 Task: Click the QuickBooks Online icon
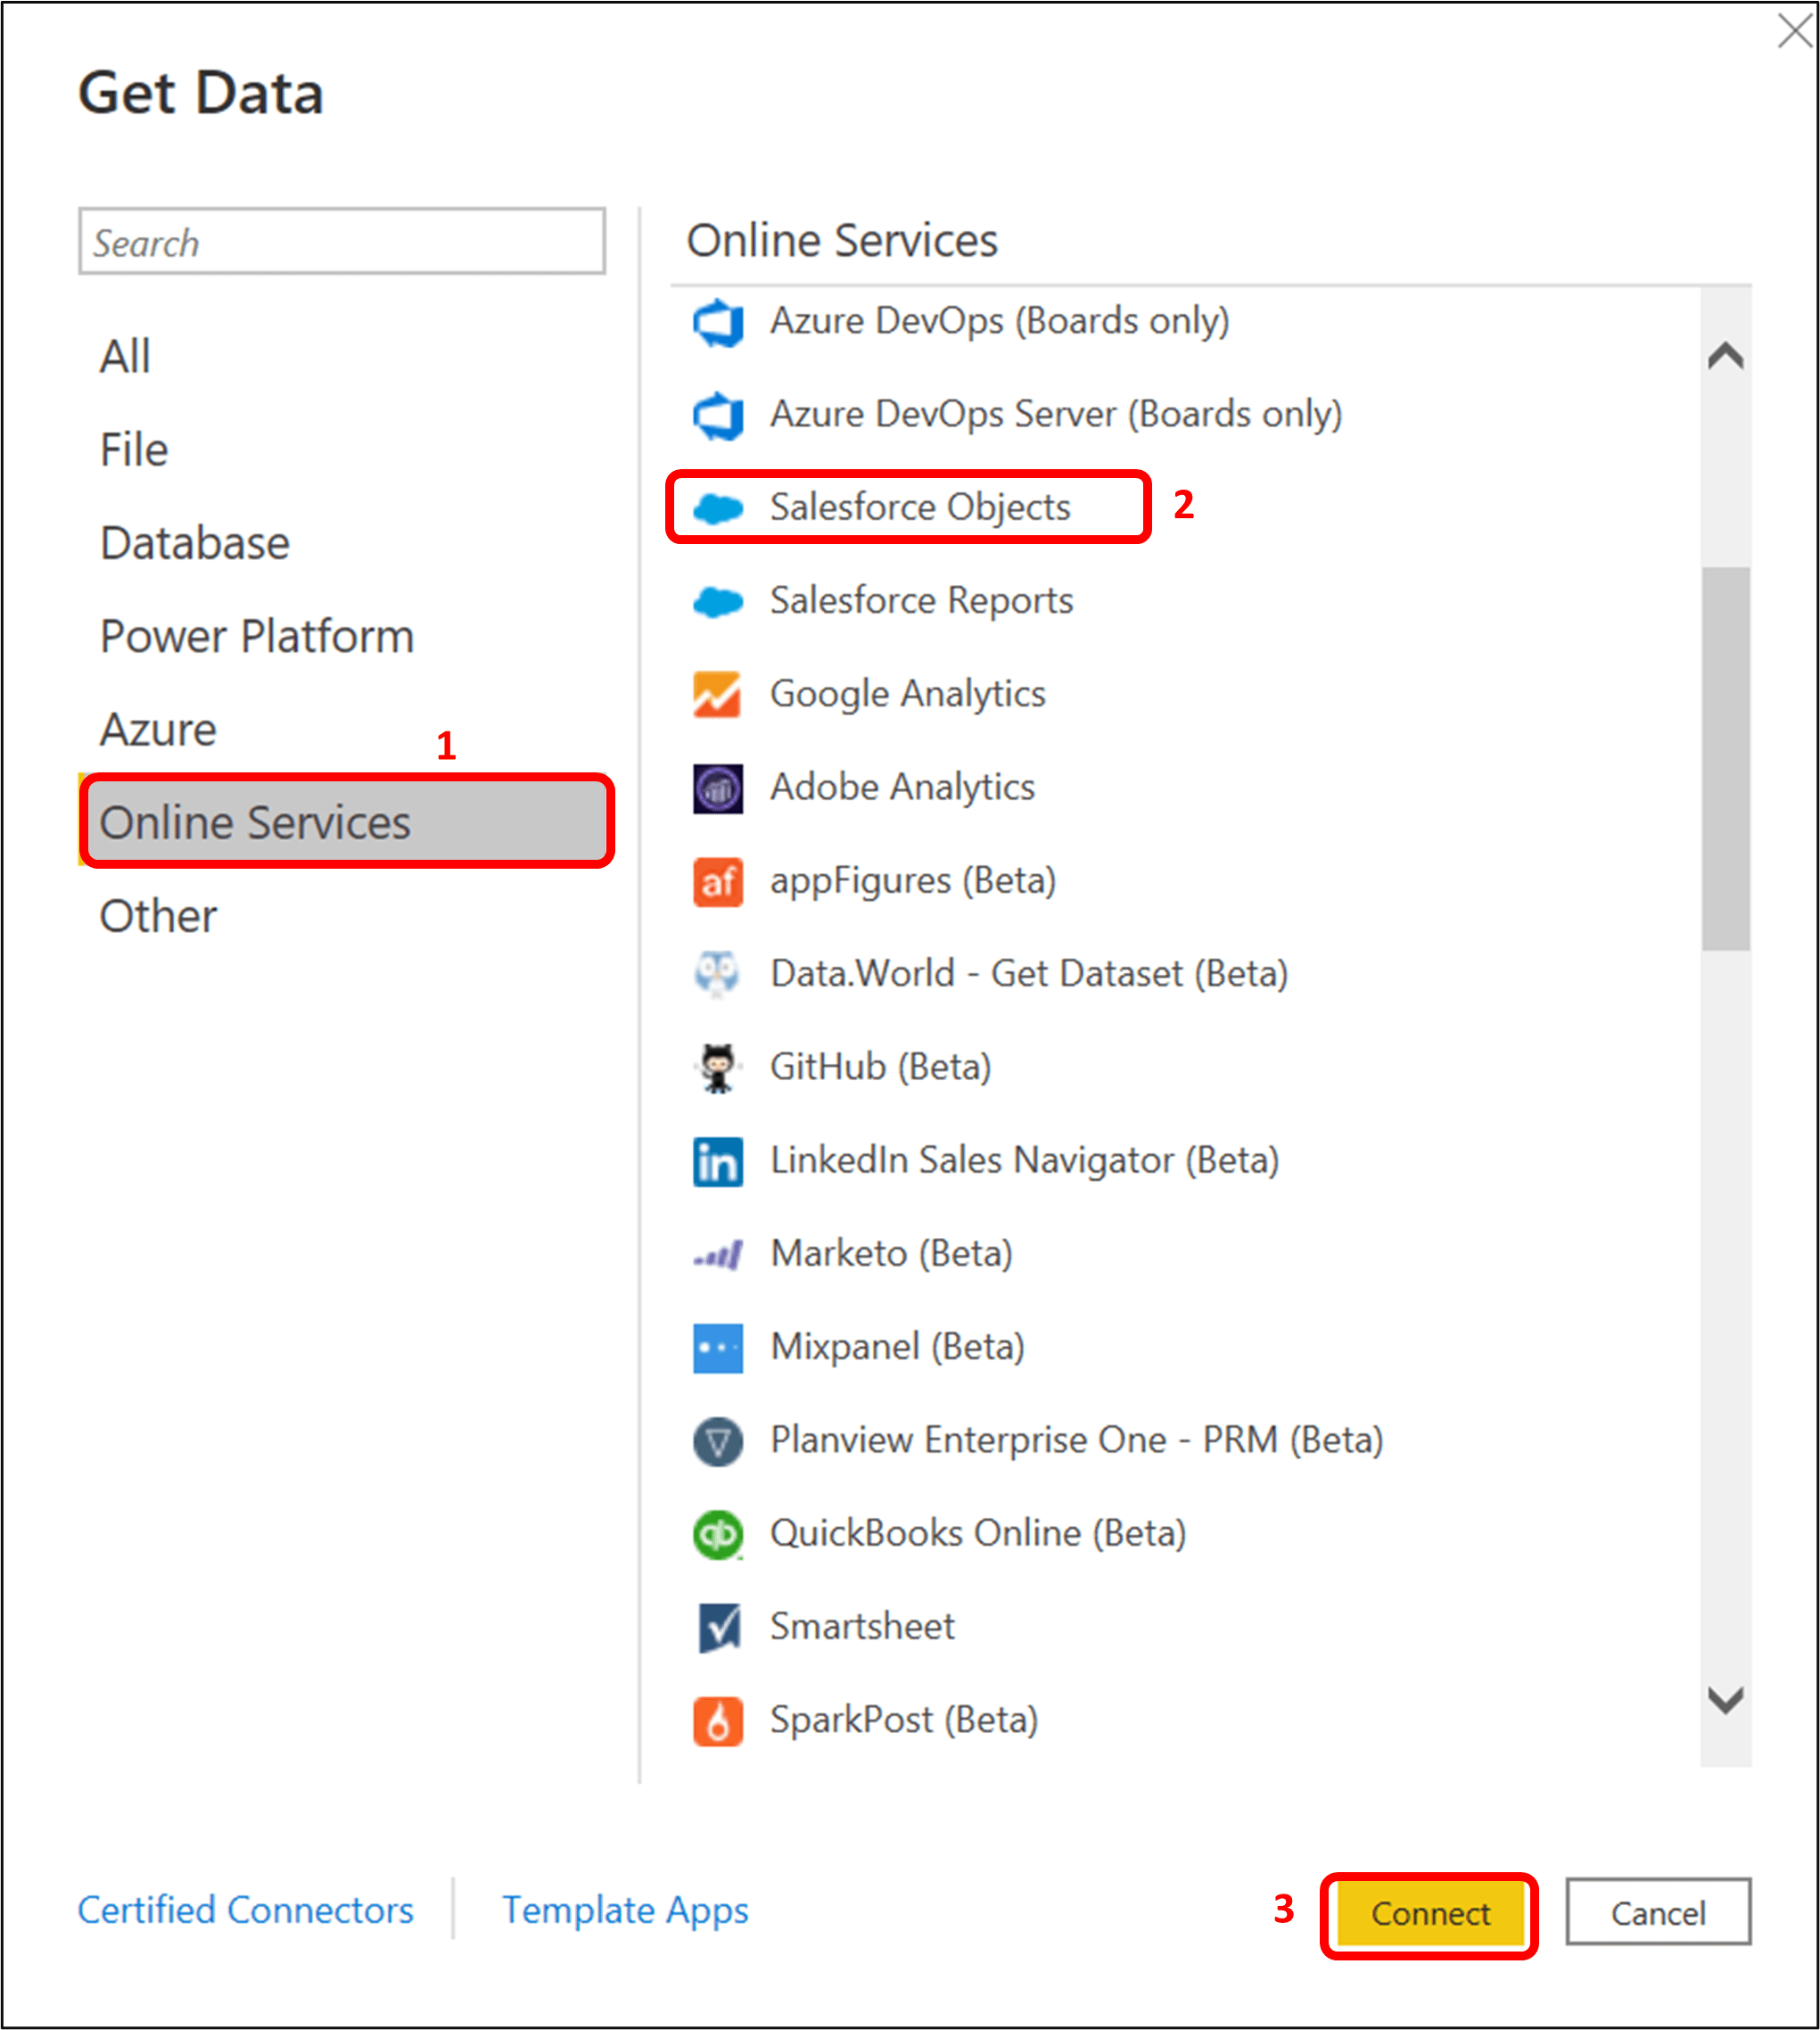(717, 1533)
